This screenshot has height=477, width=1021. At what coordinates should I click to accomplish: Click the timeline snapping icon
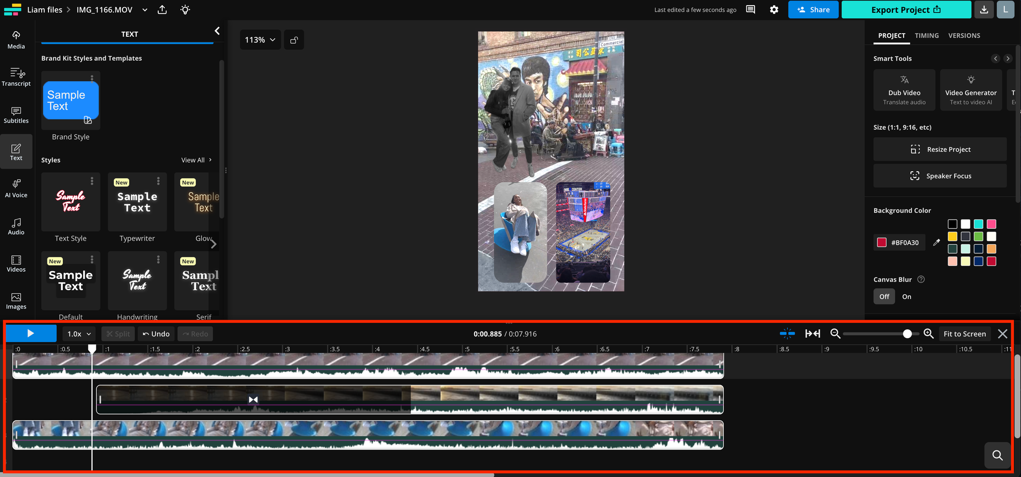787,333
